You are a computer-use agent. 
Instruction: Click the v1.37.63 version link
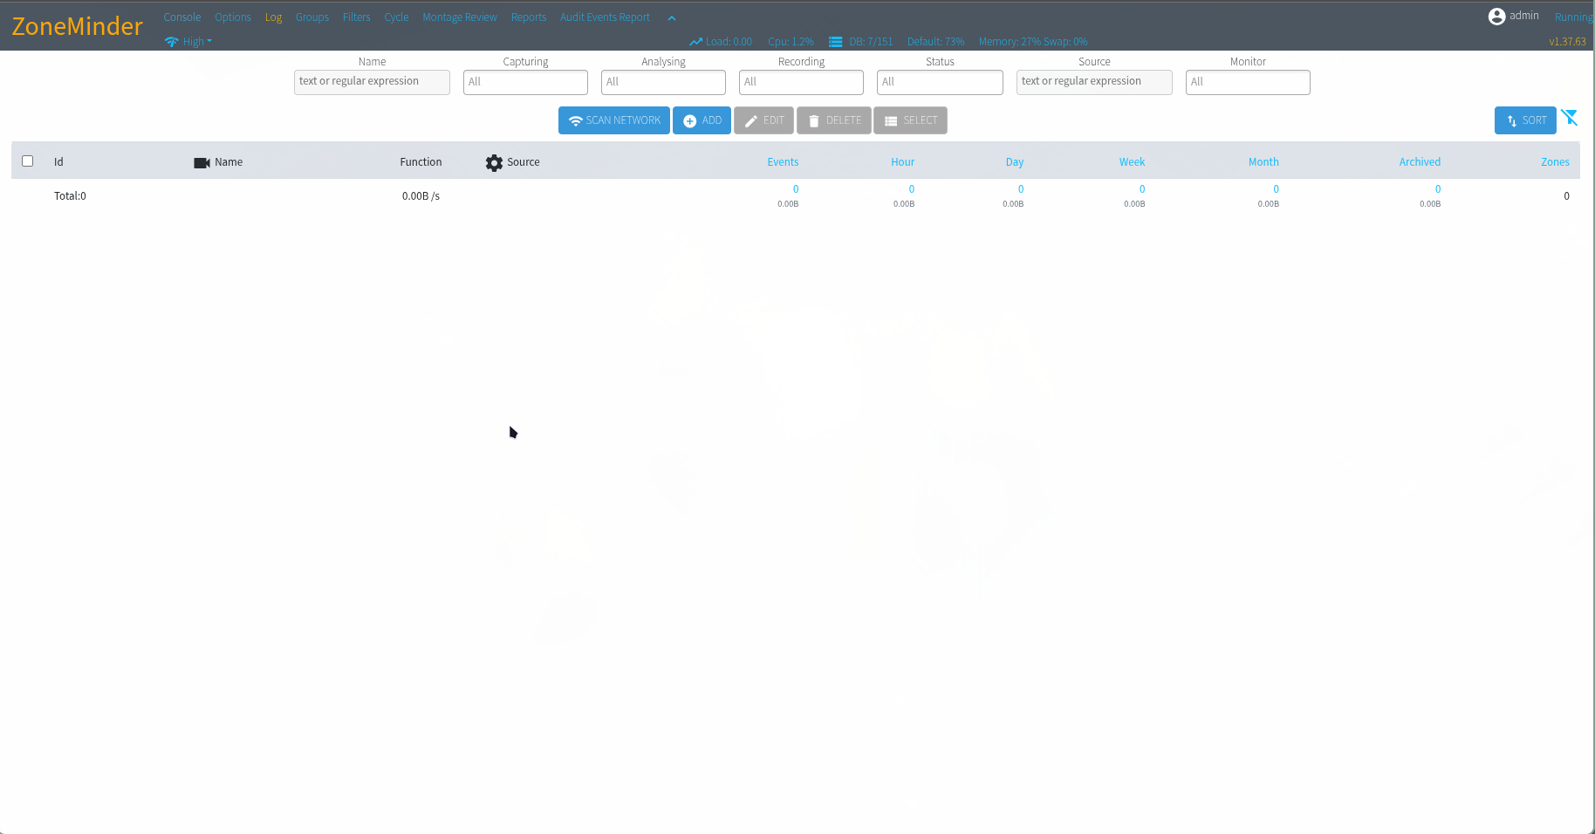(x=1567, y=42)
